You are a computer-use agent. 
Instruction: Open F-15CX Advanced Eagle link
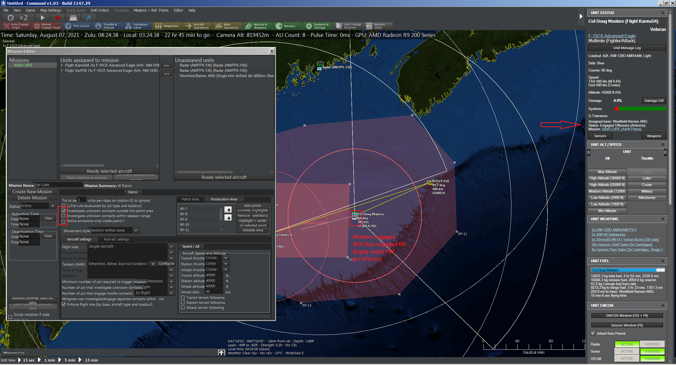(x=613, y=36)
